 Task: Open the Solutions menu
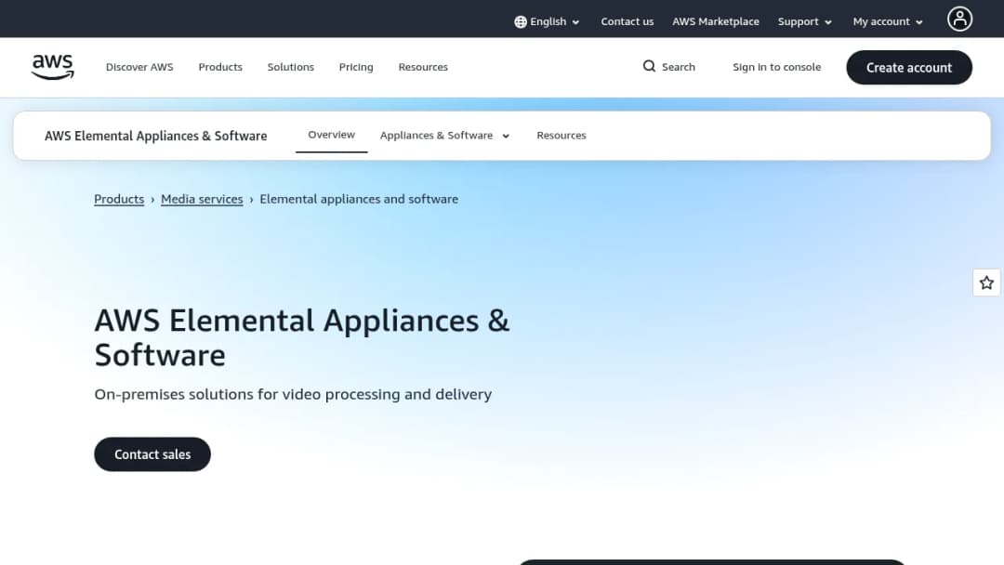click(x=291, y=67)
